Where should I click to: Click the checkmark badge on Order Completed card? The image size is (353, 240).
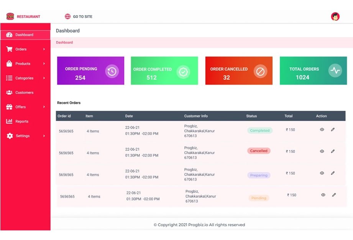[183, 72]
